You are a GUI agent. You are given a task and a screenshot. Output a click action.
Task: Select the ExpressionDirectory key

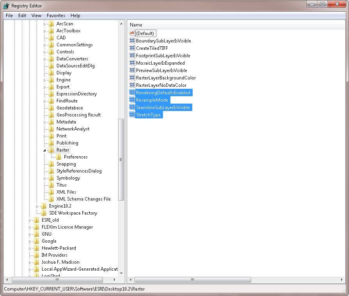[76, 94]
